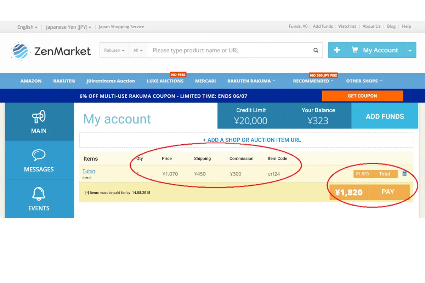The image size is (425, 283).
Task: Open the shopping cart icon
Action: (355, 50)
